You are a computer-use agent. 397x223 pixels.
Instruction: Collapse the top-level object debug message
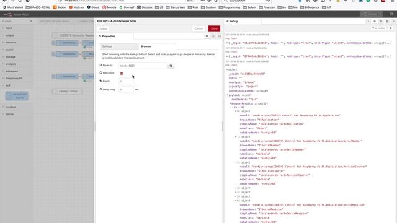pyautogui.click(x=227, y=69)
